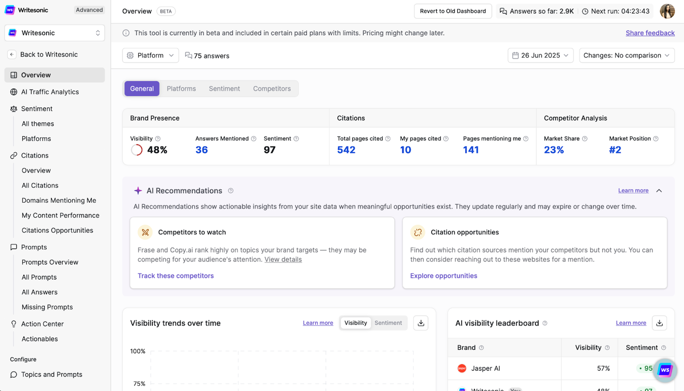Click the Share feedback link
Screen dimensions: 684x391
tap(650, 33)
